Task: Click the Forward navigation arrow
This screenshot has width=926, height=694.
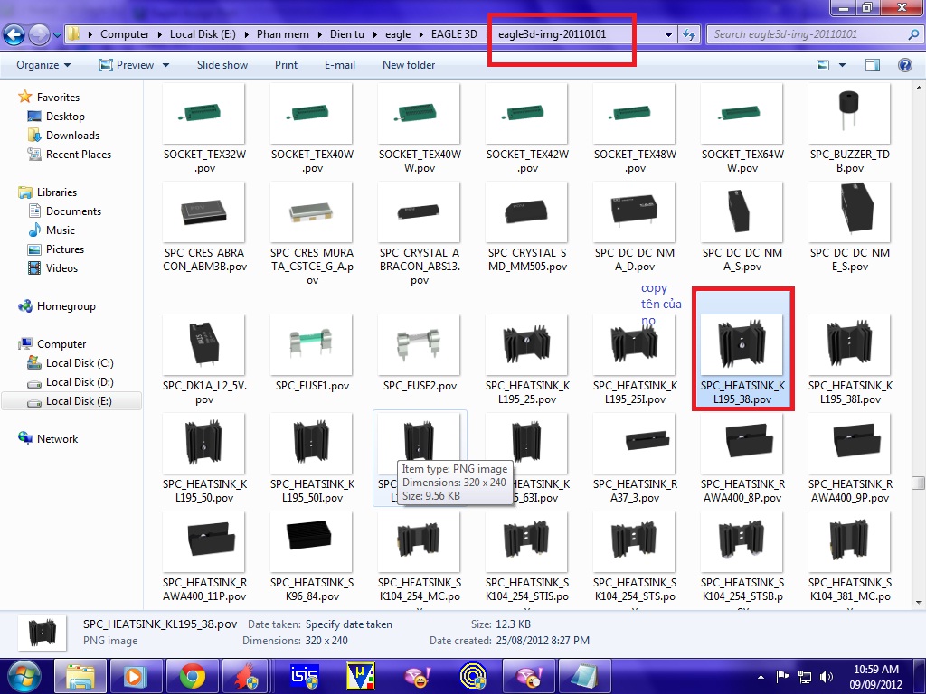Action: click(39, 35)
